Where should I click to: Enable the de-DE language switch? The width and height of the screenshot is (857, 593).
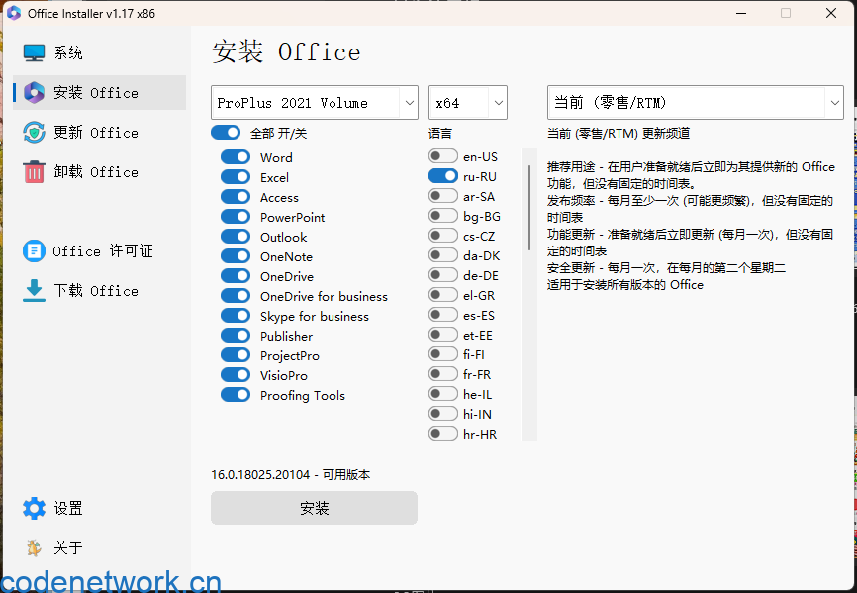(x=443, y=275)
